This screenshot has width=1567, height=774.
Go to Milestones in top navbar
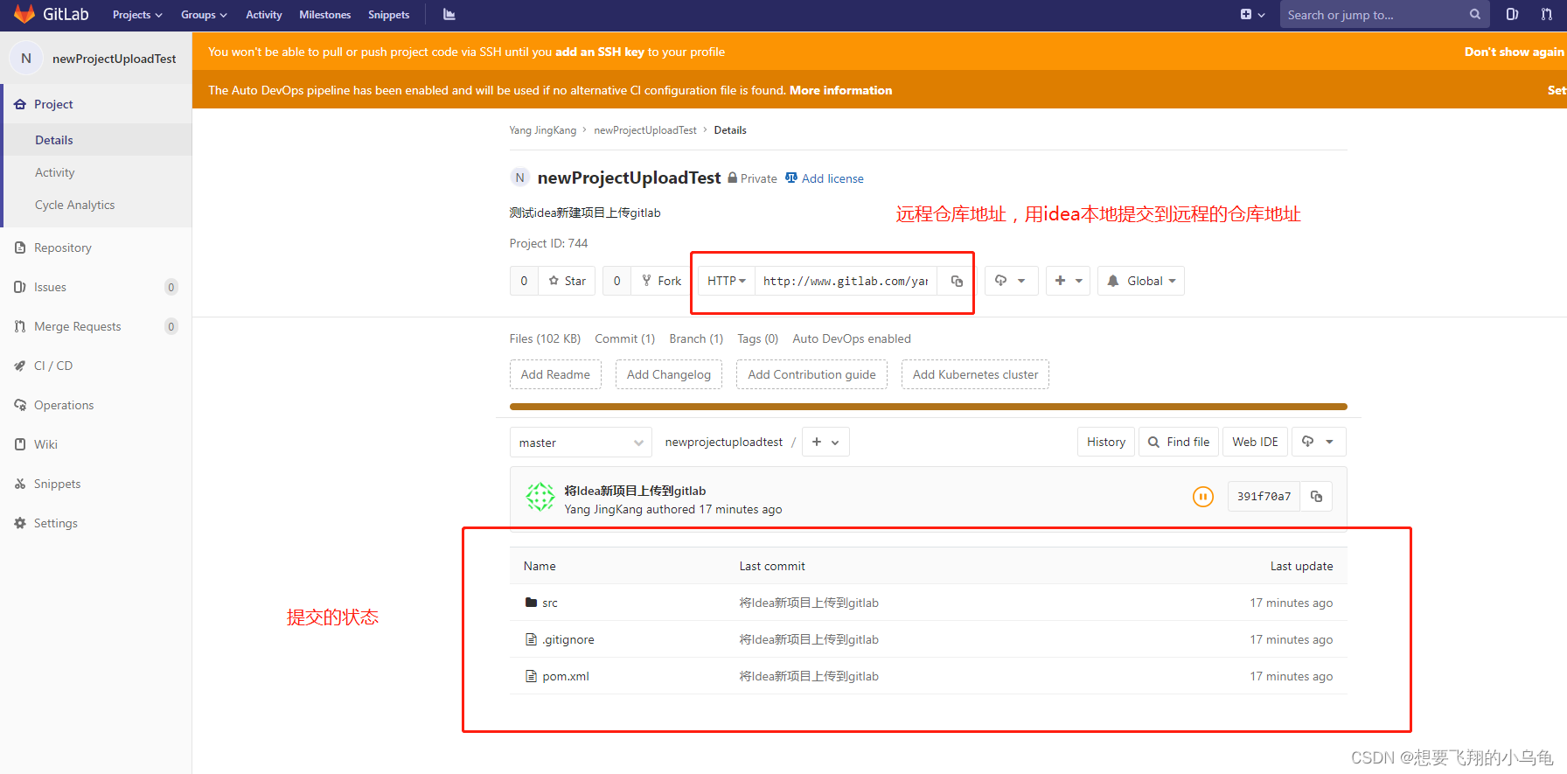point(324,15)
